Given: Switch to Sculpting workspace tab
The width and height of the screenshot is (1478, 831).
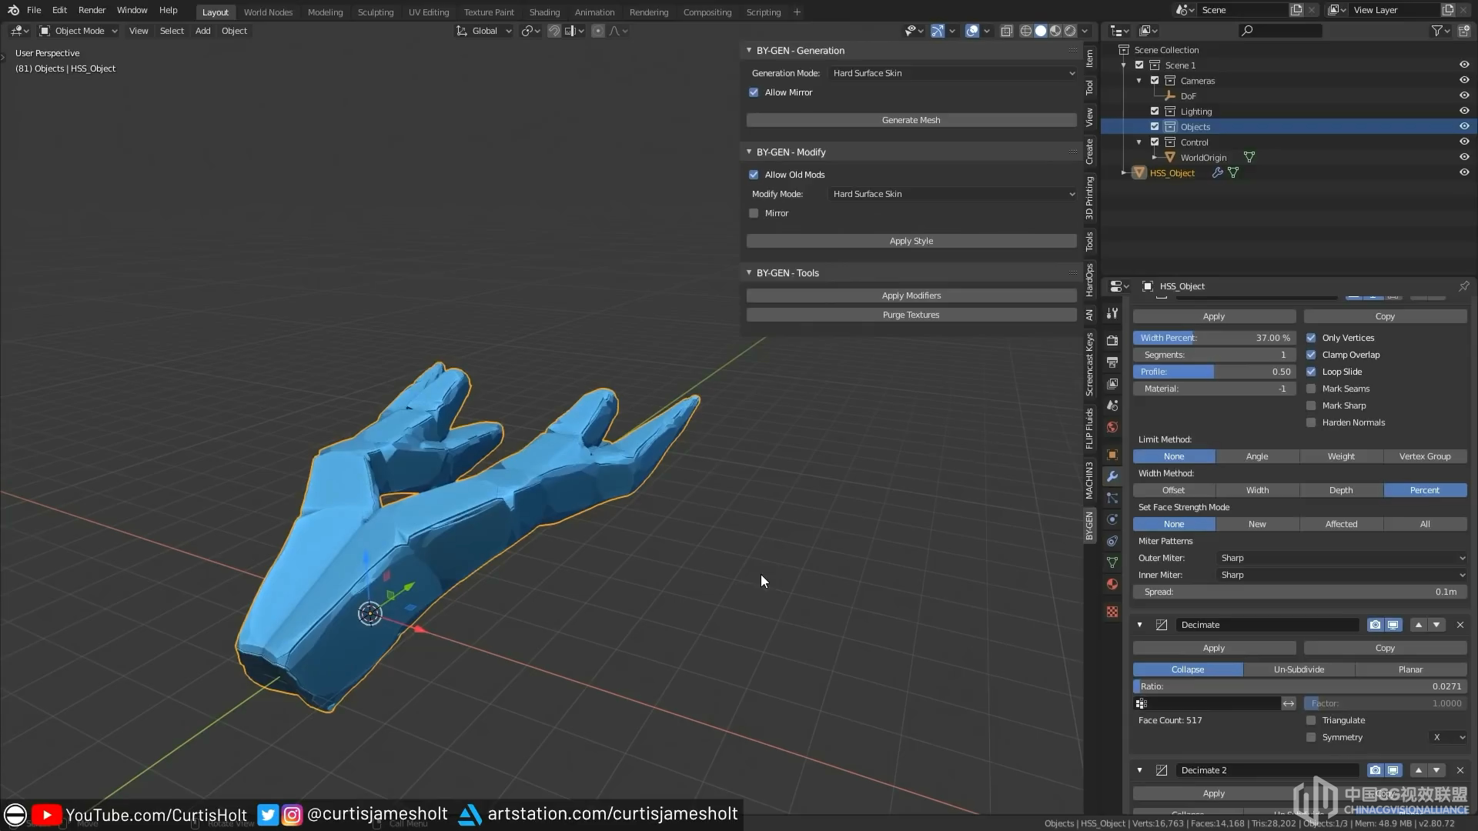Looking at the screenshot, I should (376, 12).
